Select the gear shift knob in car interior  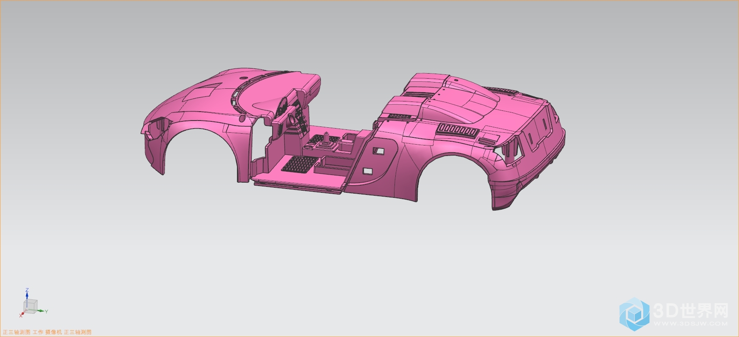[326, 137]
